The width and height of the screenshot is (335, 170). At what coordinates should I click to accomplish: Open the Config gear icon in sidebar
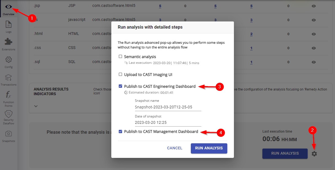point(9,60)
